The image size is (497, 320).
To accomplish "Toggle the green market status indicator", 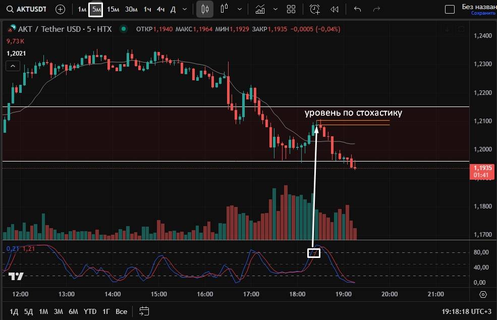I will 123,29.
